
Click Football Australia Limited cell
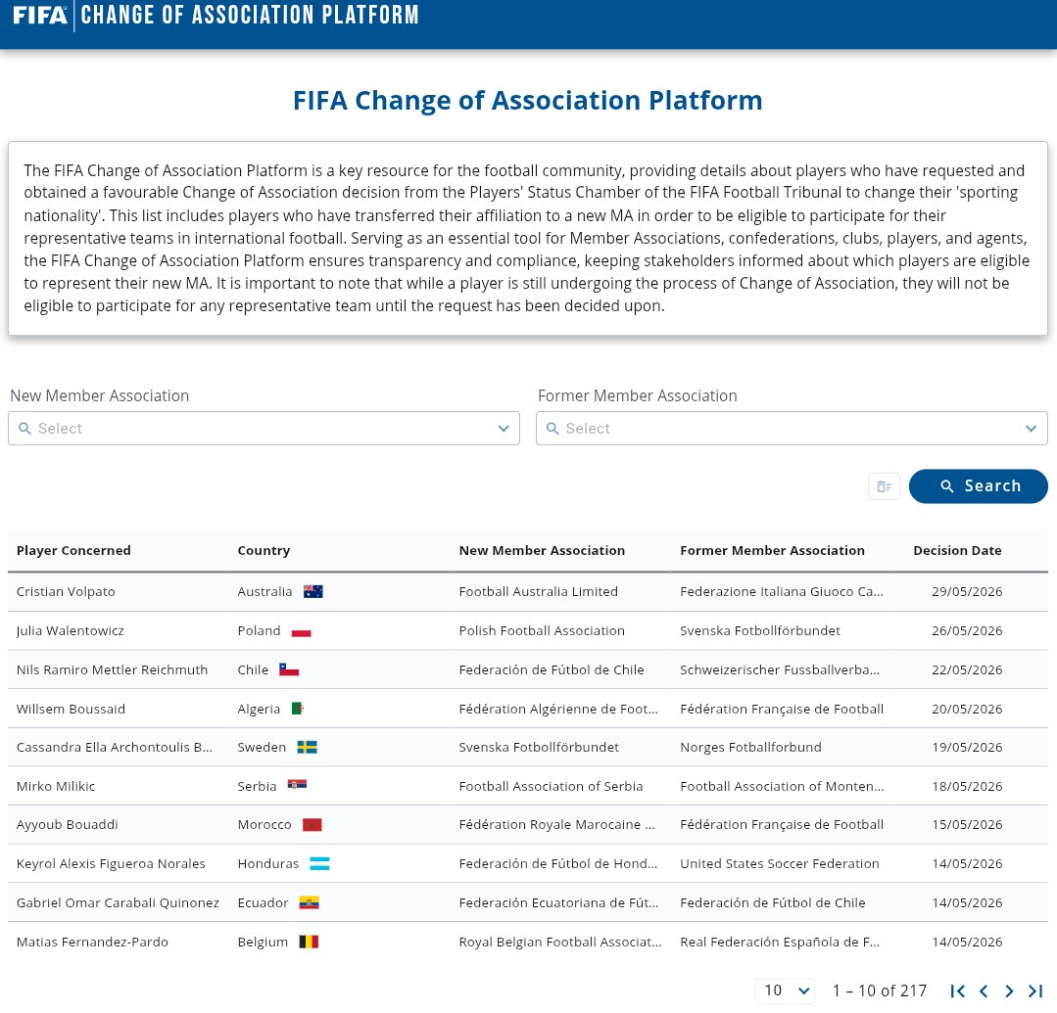[x=538, y=591]
